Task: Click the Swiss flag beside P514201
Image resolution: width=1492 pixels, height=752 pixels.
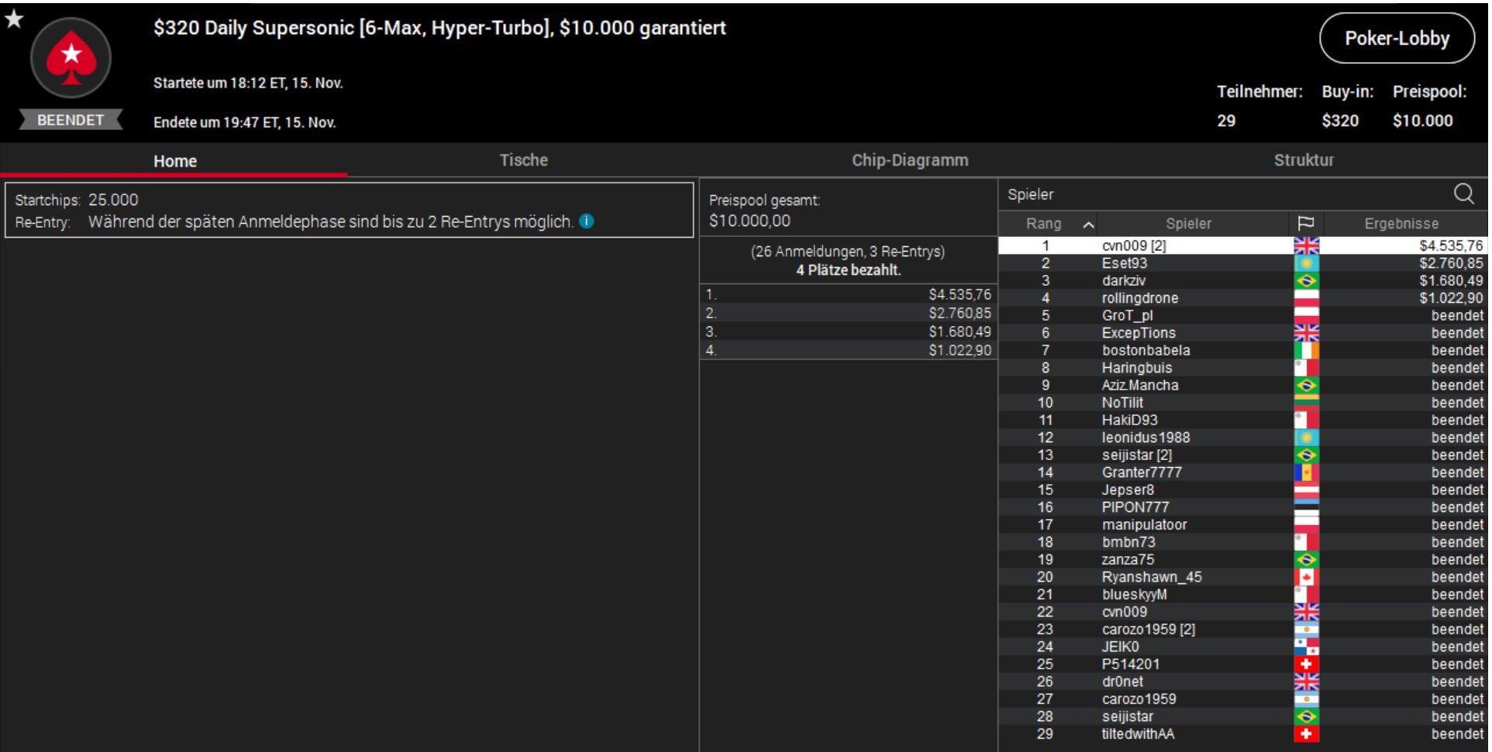Action: click(x=1306, y=664)
